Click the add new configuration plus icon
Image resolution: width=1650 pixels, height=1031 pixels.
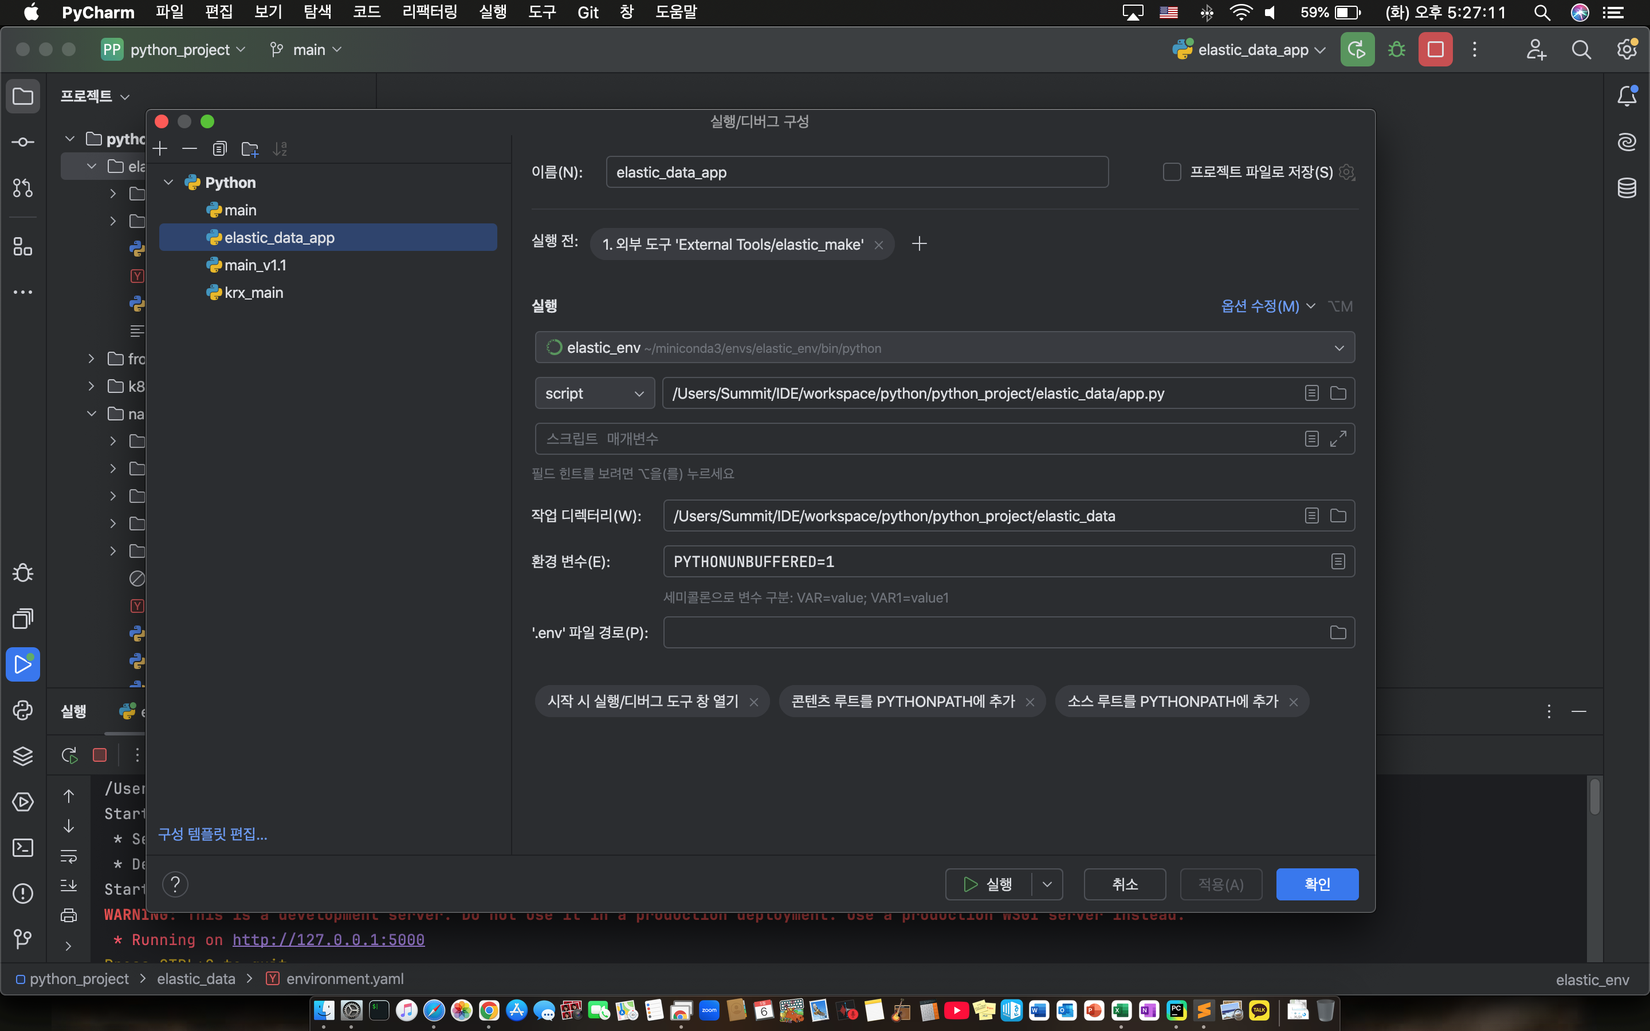pos(160,149)
